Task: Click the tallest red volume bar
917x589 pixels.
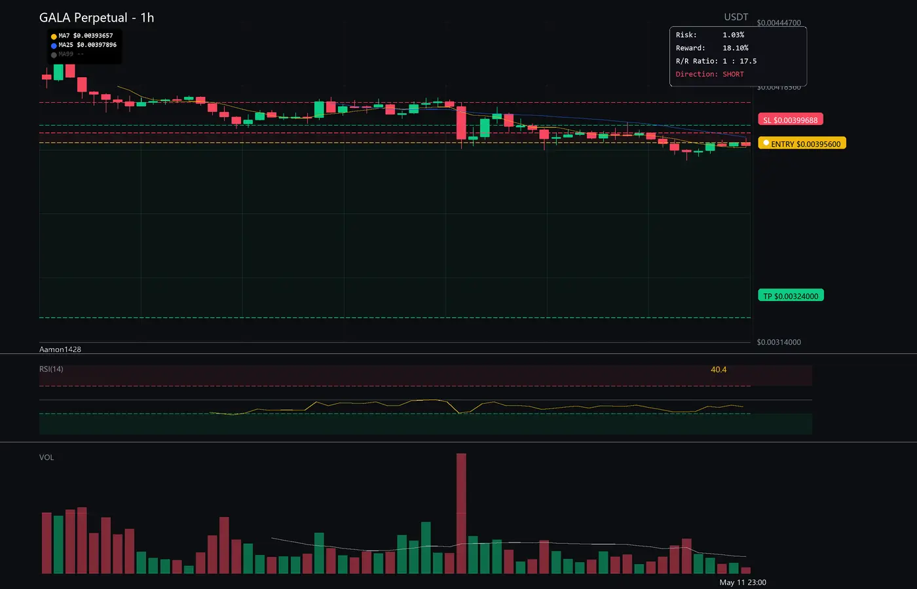Action: (461, 514)
